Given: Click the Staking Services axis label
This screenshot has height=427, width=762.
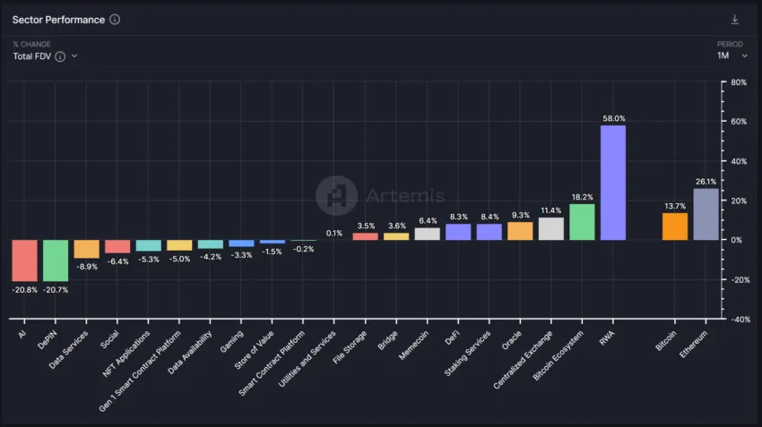Looking at the screenshot, I should (467, 353).
